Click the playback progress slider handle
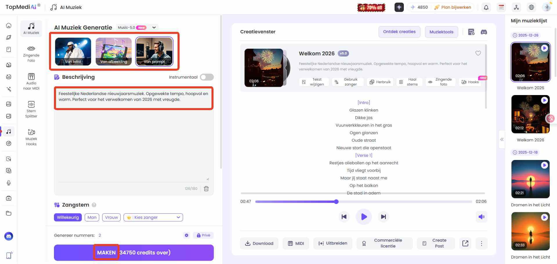 (x=336, y=202)
